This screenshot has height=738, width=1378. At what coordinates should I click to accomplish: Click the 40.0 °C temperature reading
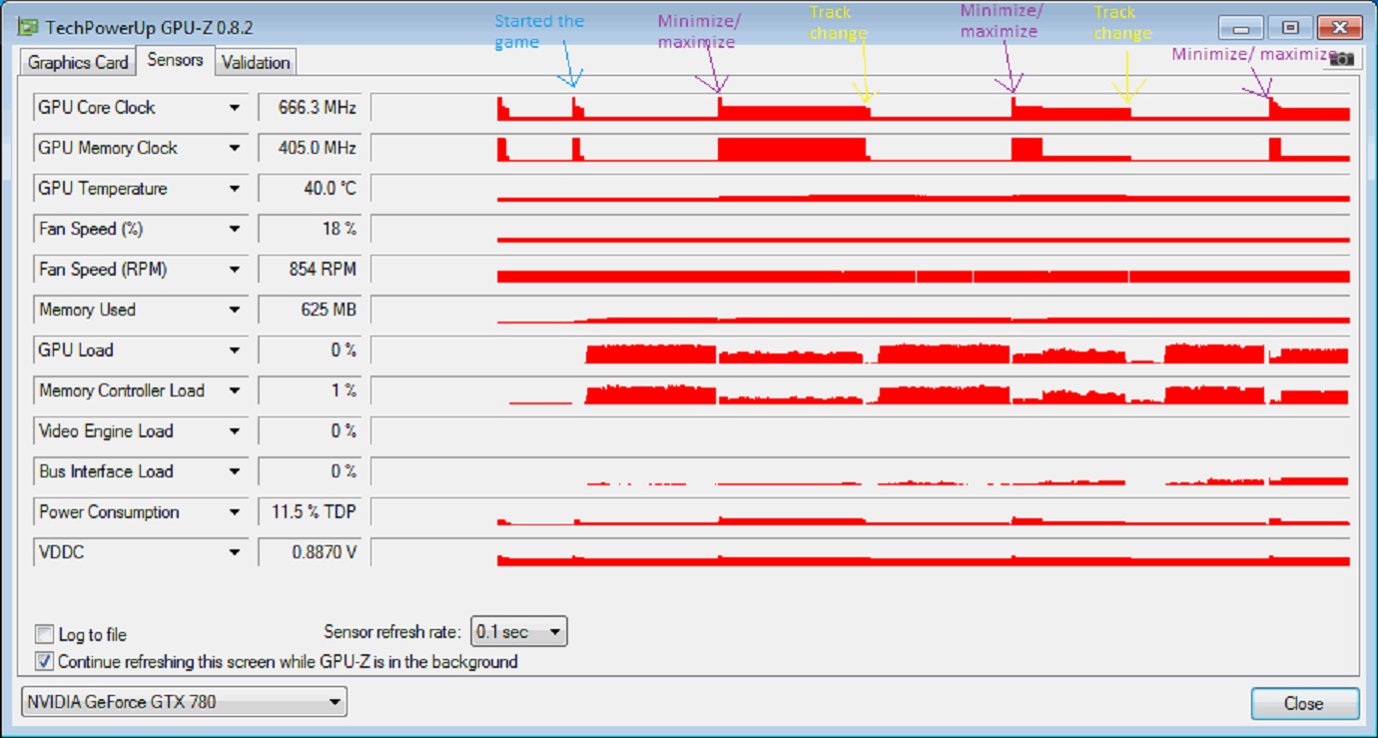pyautogui.click(x=310, y=189)
